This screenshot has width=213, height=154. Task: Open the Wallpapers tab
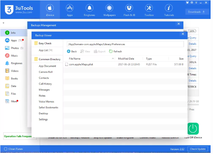(109, 10)
